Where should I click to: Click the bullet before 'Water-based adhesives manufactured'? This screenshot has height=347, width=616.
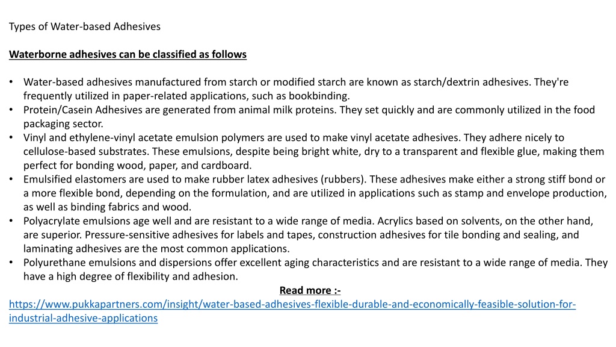point(11,82)
